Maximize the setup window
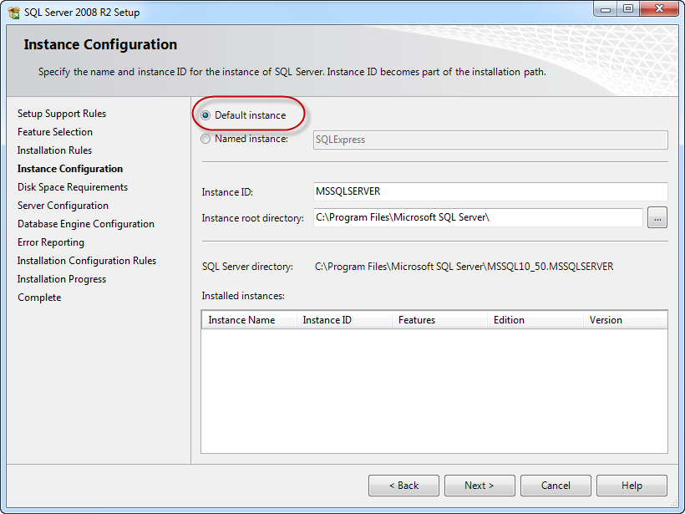Screen dimensions: 685x514 coord(628,8)
